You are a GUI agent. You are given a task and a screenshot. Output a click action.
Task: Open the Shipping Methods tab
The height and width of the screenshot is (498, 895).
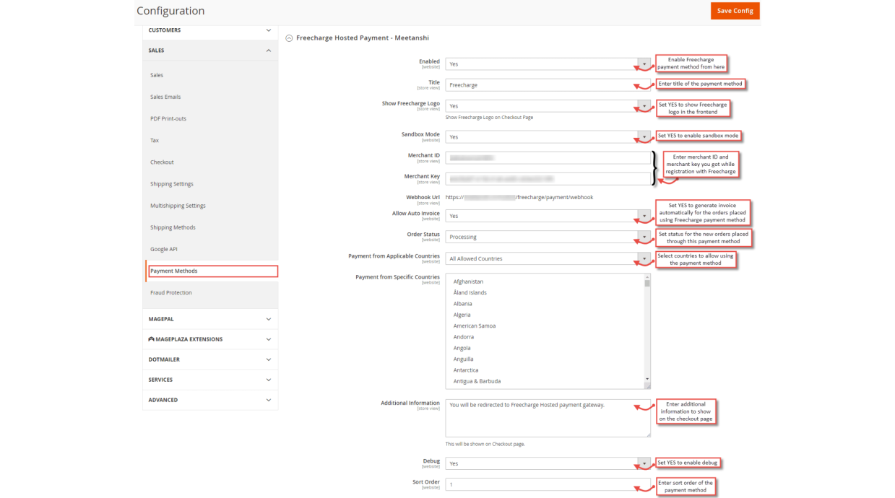coord(173,227)
